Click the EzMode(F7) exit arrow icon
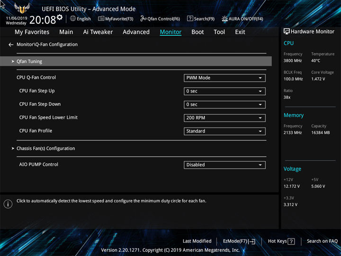341x256 pixels. [x=252, y=241]
